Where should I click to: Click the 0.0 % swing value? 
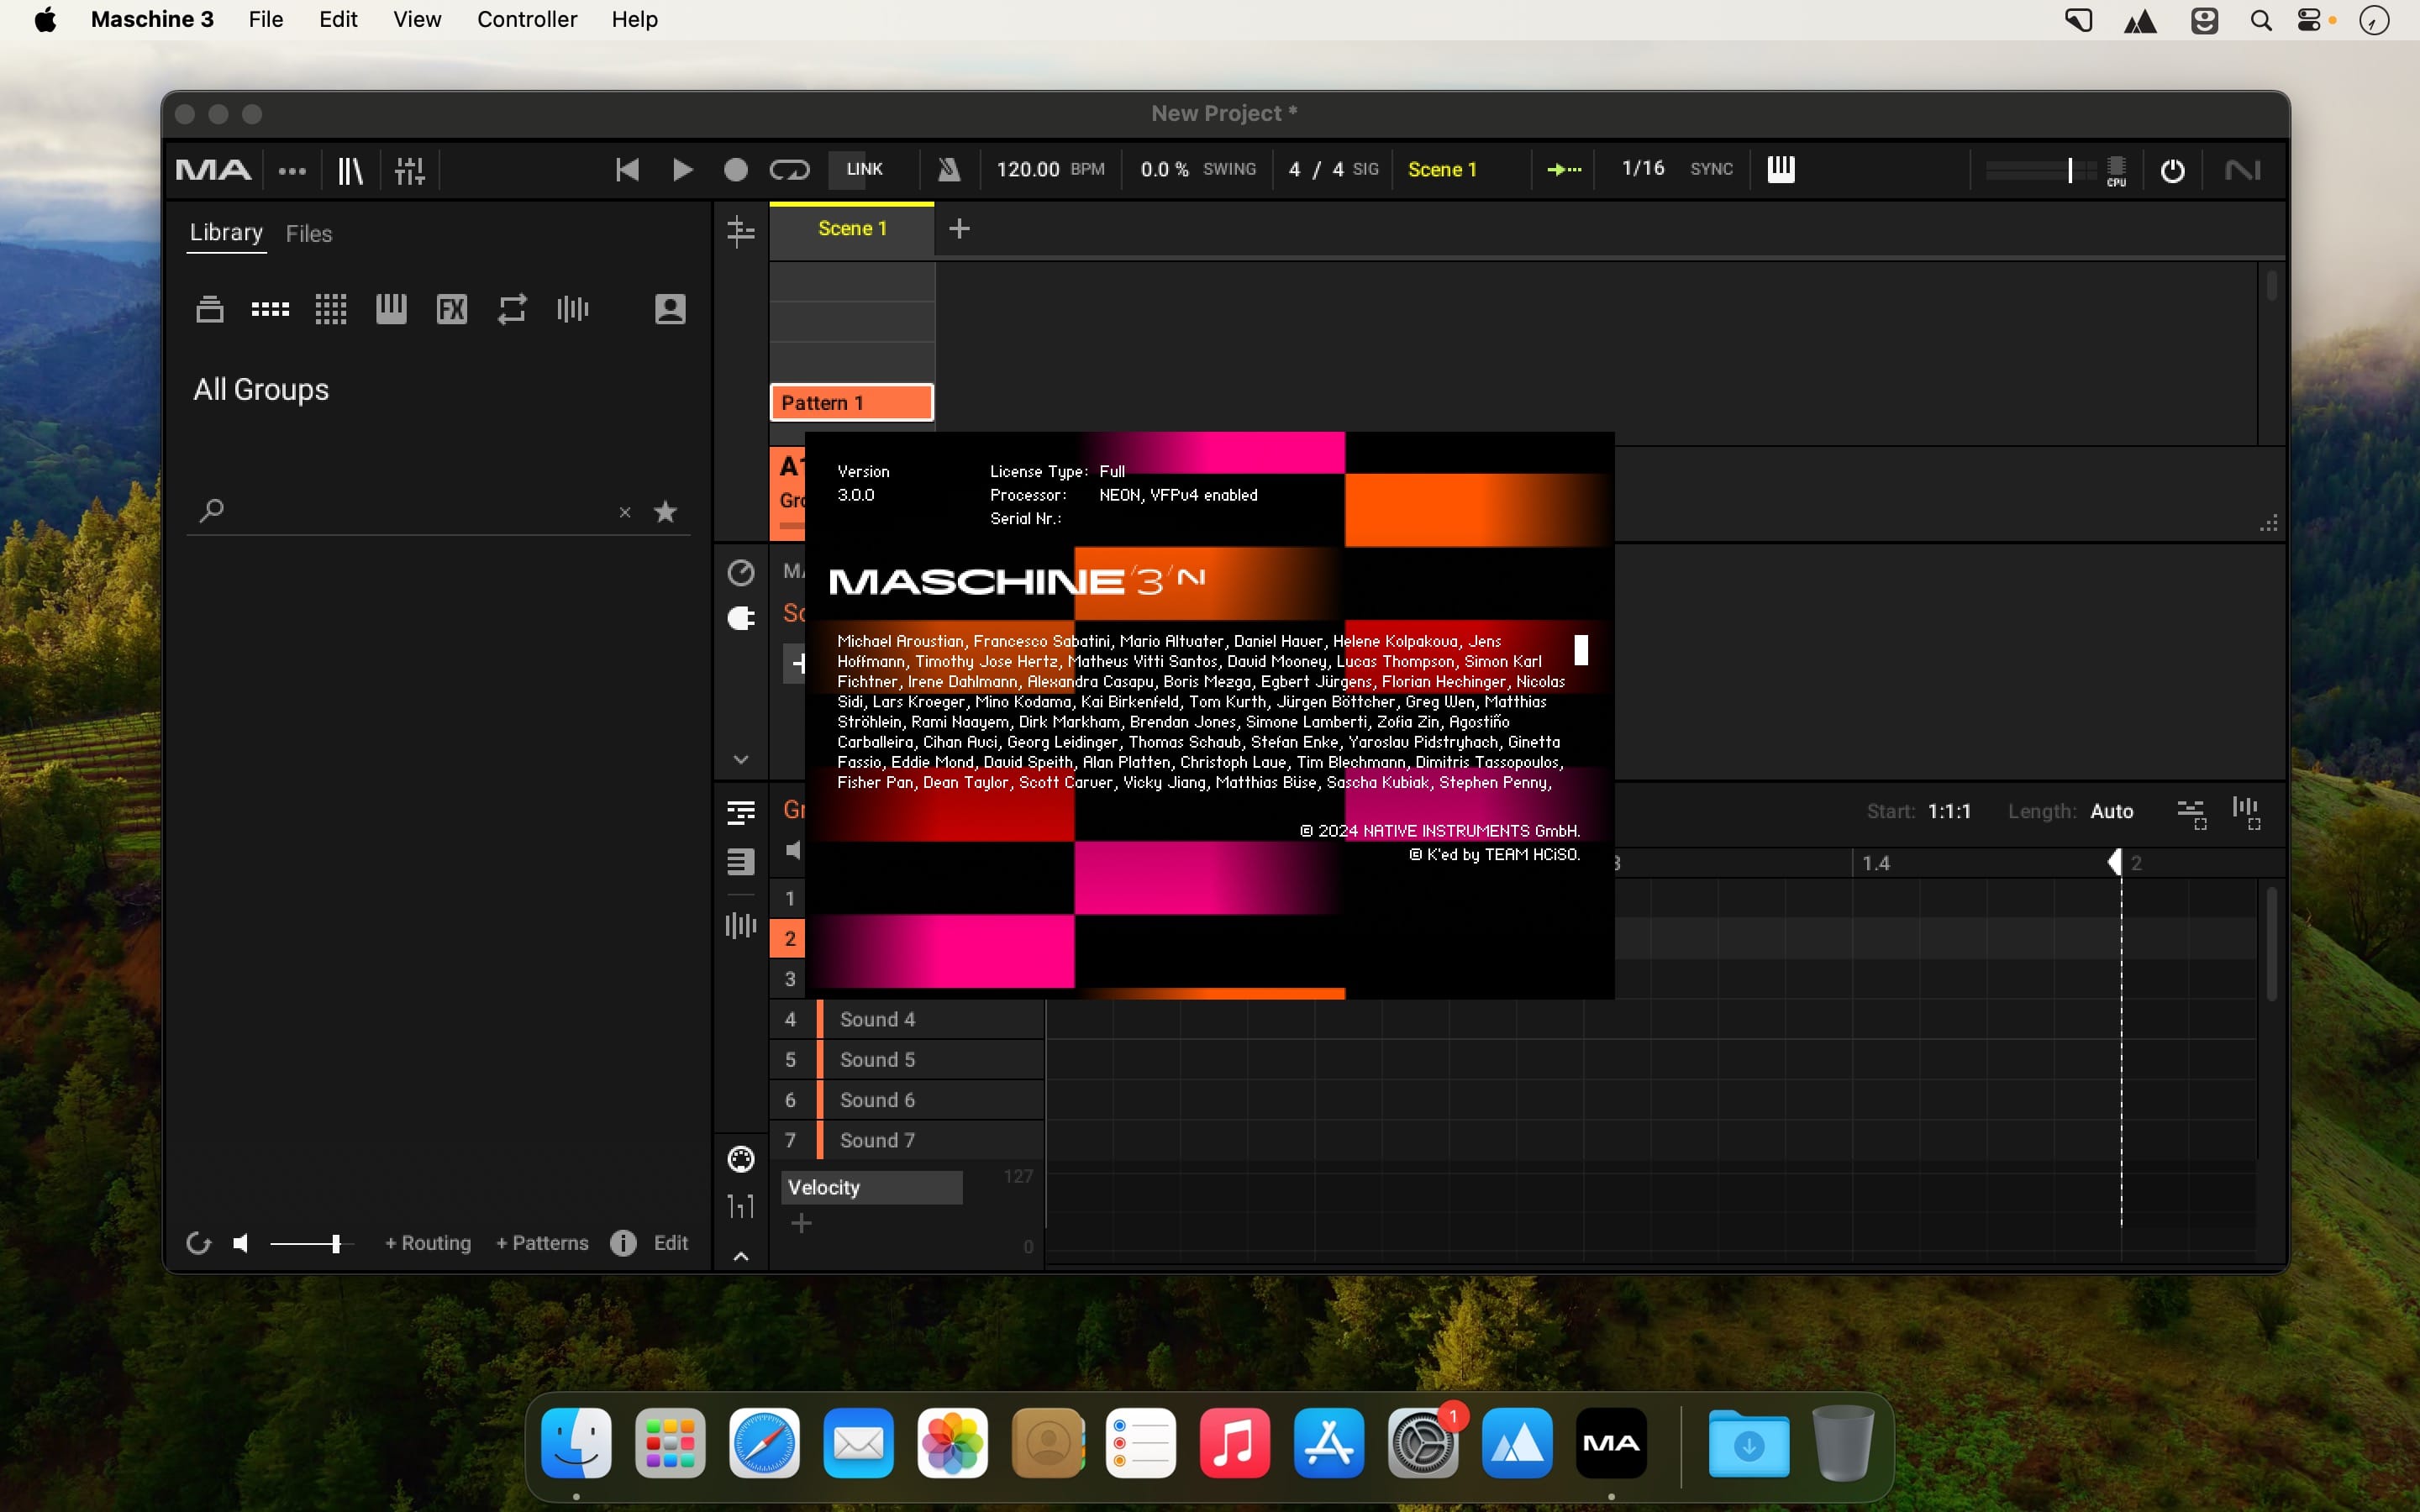(1165, 169)
